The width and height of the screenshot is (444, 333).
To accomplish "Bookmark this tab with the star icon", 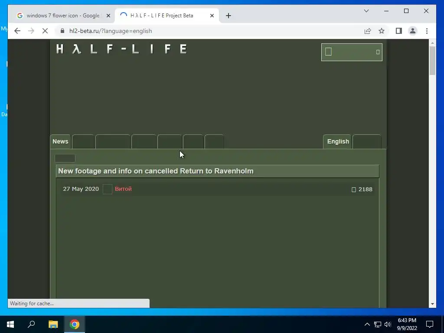I will 382,31.
